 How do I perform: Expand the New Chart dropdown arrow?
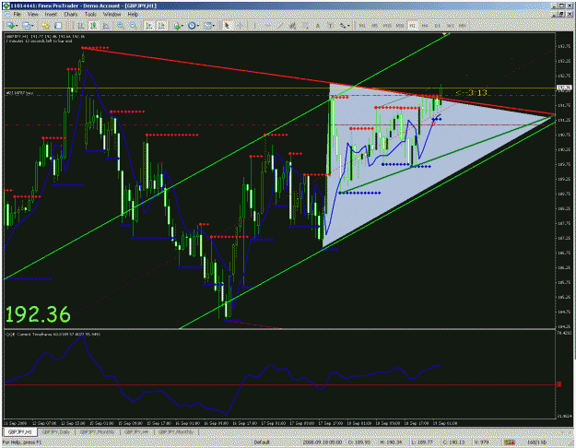pos(17,26)
